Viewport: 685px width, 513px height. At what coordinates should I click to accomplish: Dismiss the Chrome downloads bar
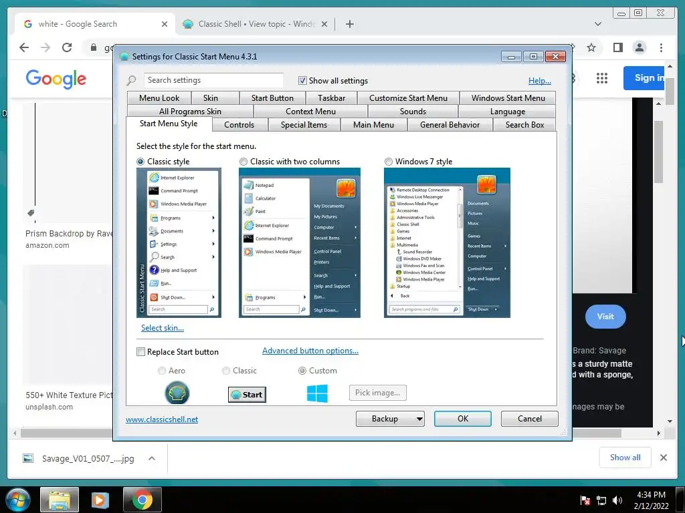click(x=663, y=458)
